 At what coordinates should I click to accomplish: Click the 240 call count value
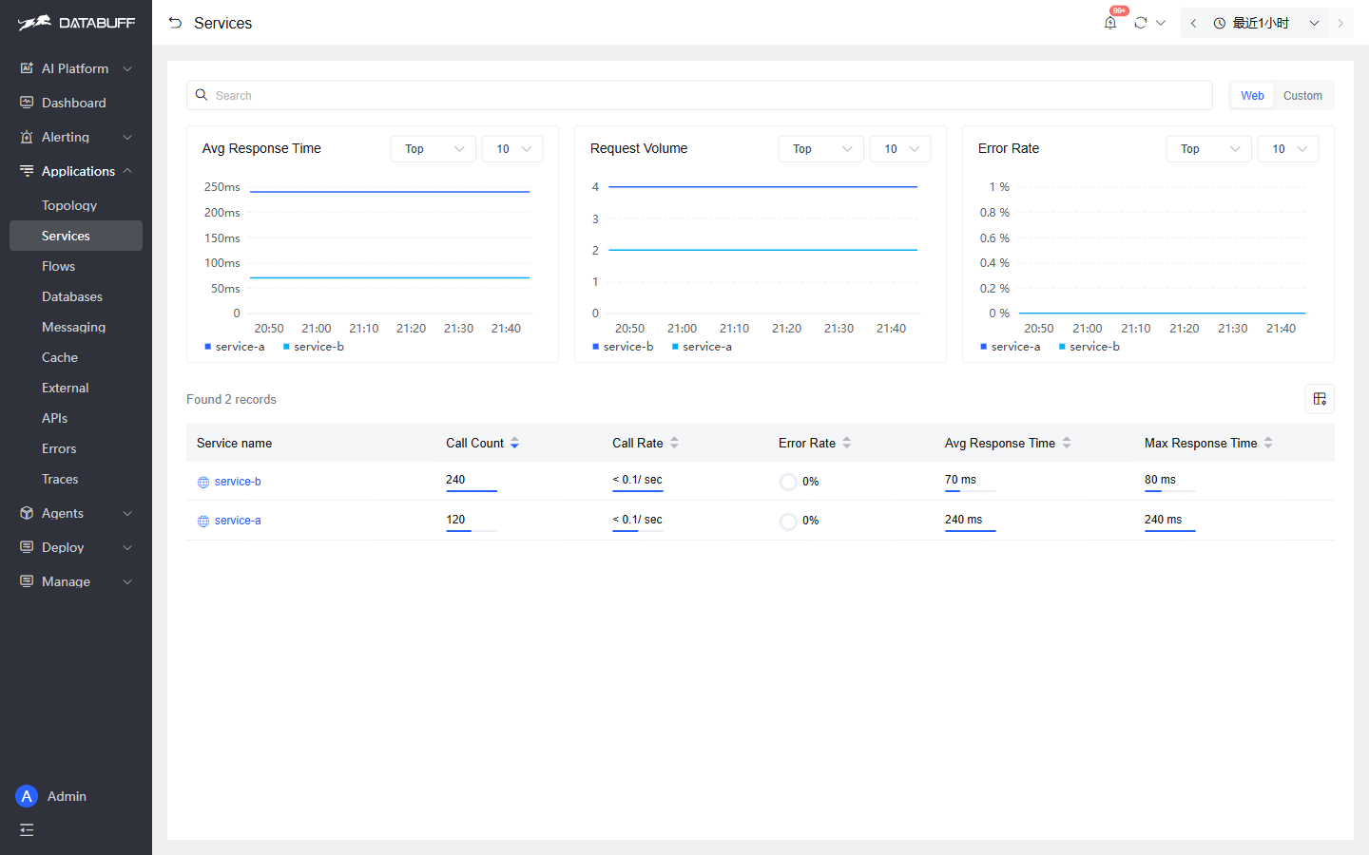(455, 480)
